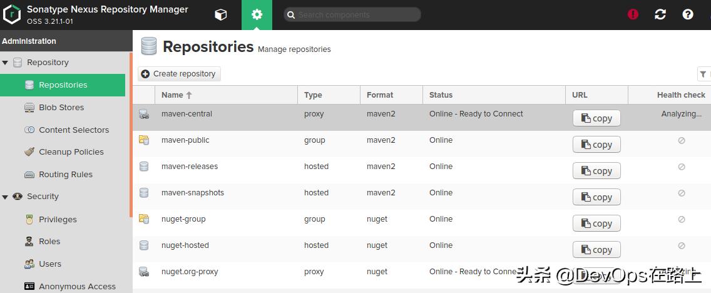Click the red system status alert icon
The height and width of the screenshot is (293, 711).
click(x=633, y=14)
